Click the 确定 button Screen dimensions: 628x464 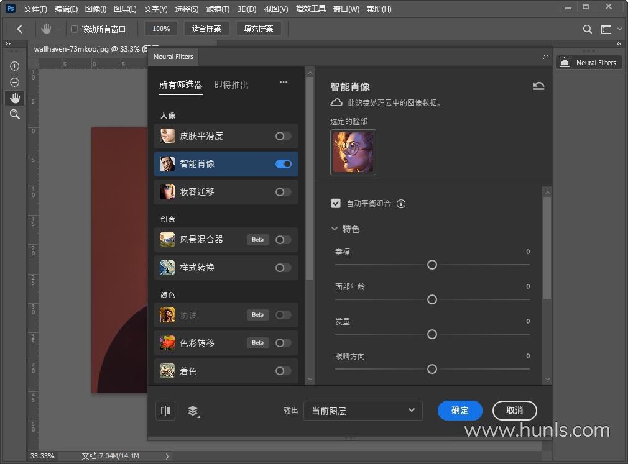click(x=459, y=411)
